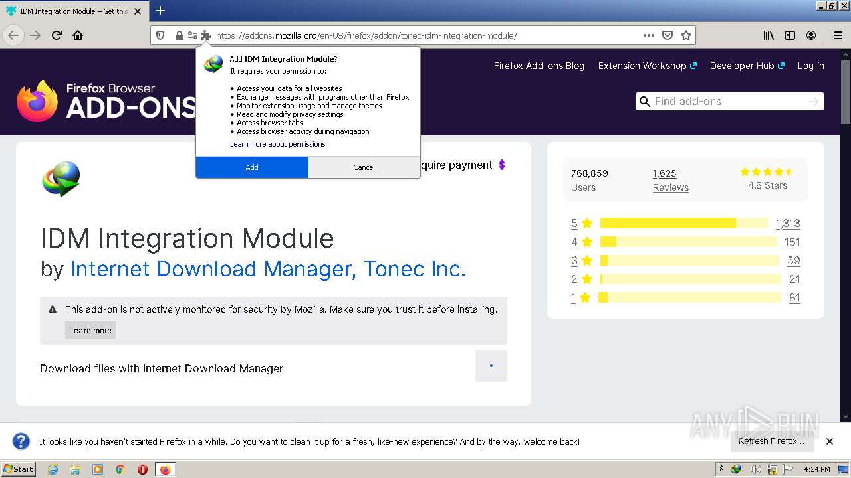Screen dimensions: 851x478
Task: Click the security warning triangle icon
Action: click(53, 309)
